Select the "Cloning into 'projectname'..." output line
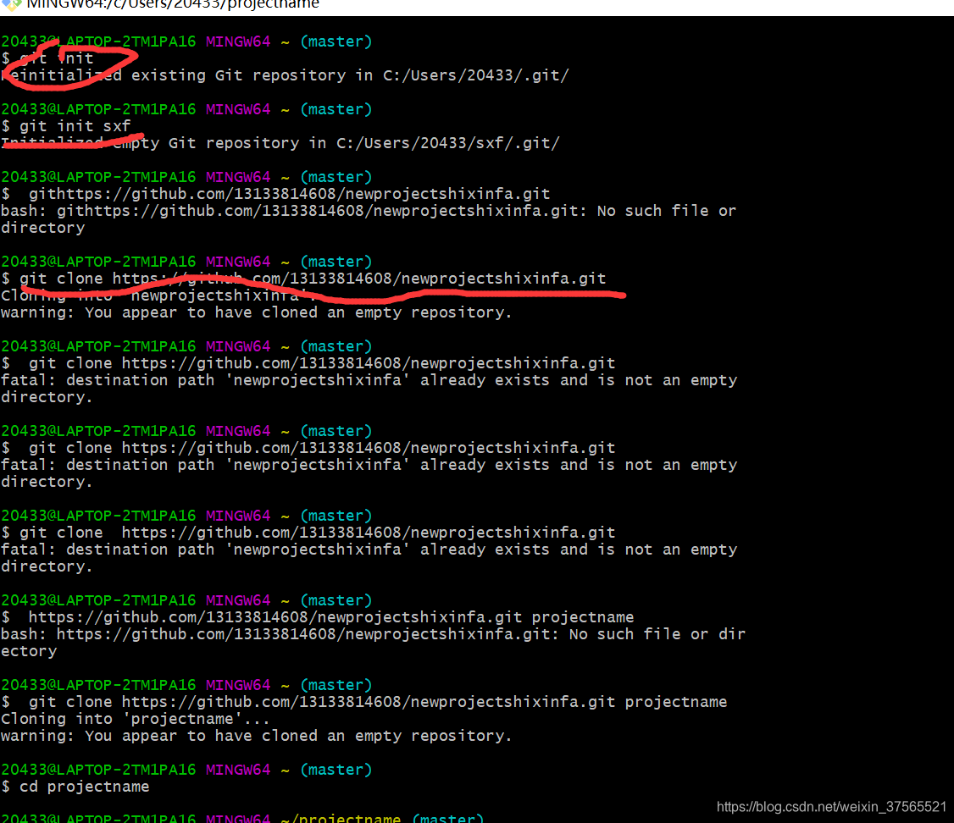This screenshot has height=823, width=954. point(136,719)
